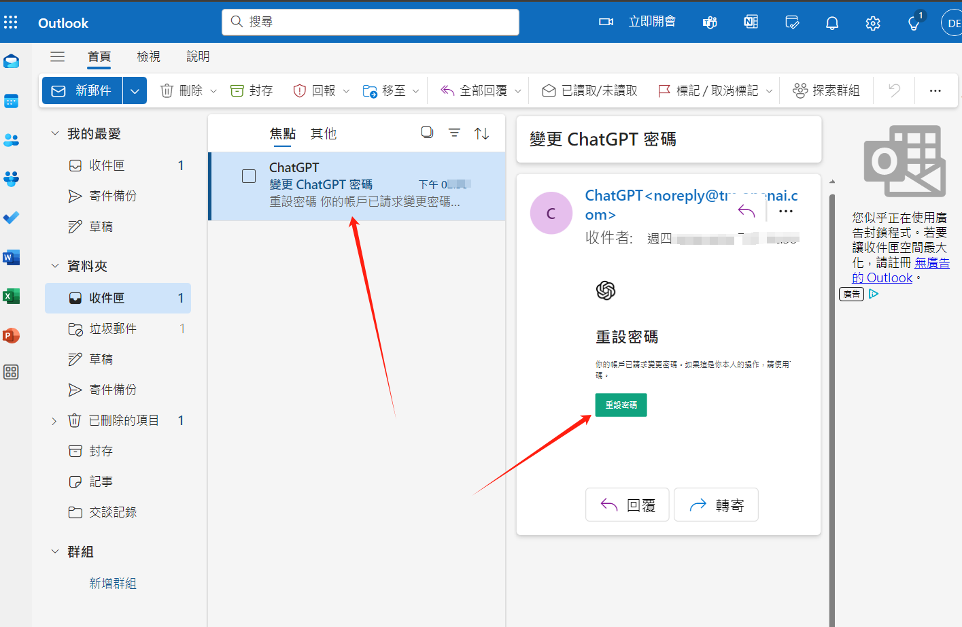Click 已讀取/未讀取 toolbar button

pyautogui.click(x=589, y=90)
